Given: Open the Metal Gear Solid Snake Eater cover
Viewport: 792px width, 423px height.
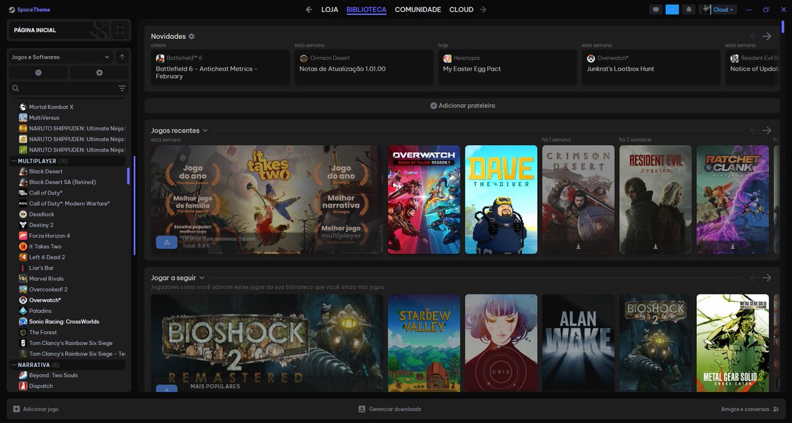Looking at the screenshot, I should pyautogui.click(x=733, y=343).
